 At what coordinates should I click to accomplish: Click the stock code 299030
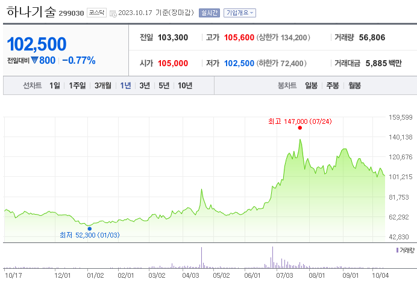tap(71, 13)
